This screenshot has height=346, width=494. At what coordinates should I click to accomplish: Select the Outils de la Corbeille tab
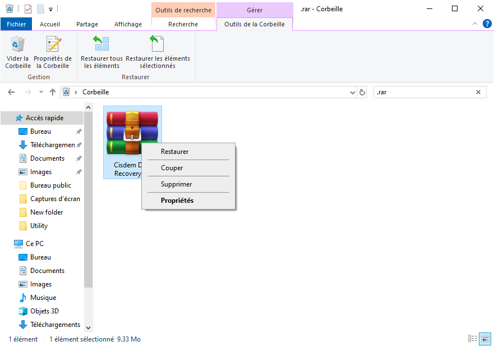click(255, 24)
